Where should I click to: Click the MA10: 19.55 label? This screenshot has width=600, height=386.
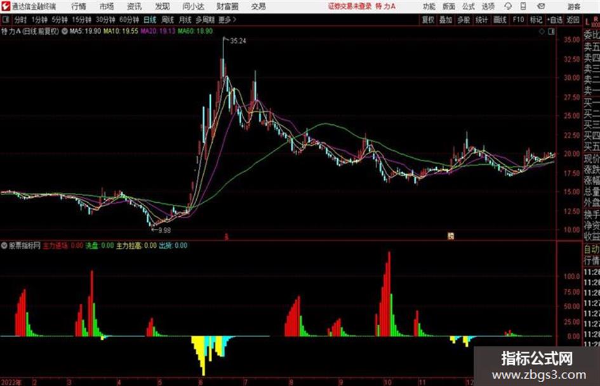point(121,31)
